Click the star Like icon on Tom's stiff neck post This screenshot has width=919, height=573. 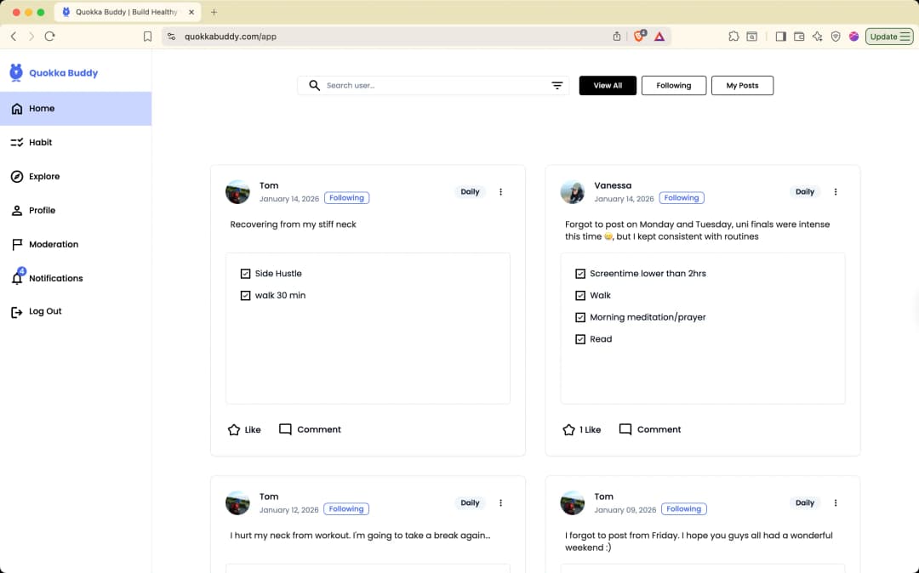[x=234, y=429]
